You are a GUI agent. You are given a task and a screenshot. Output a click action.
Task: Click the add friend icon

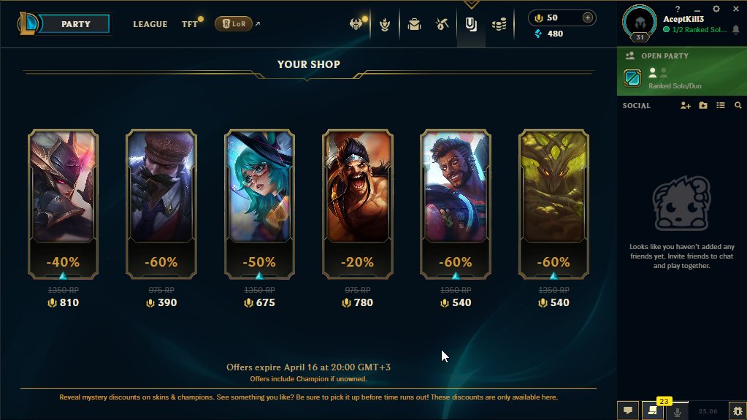click(x=686, y=105)
